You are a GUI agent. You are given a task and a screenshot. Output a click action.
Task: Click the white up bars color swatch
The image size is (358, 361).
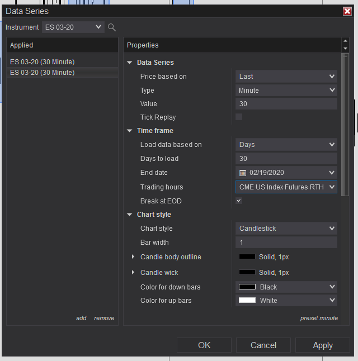[x=247, y=300]
